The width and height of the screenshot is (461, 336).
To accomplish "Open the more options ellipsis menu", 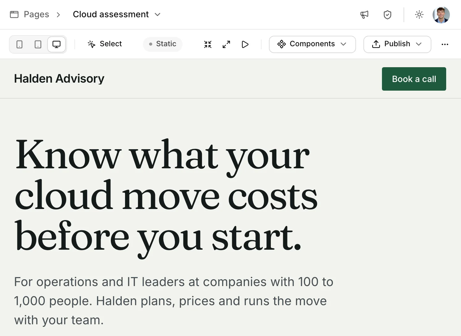I will [x=445, y=44].
